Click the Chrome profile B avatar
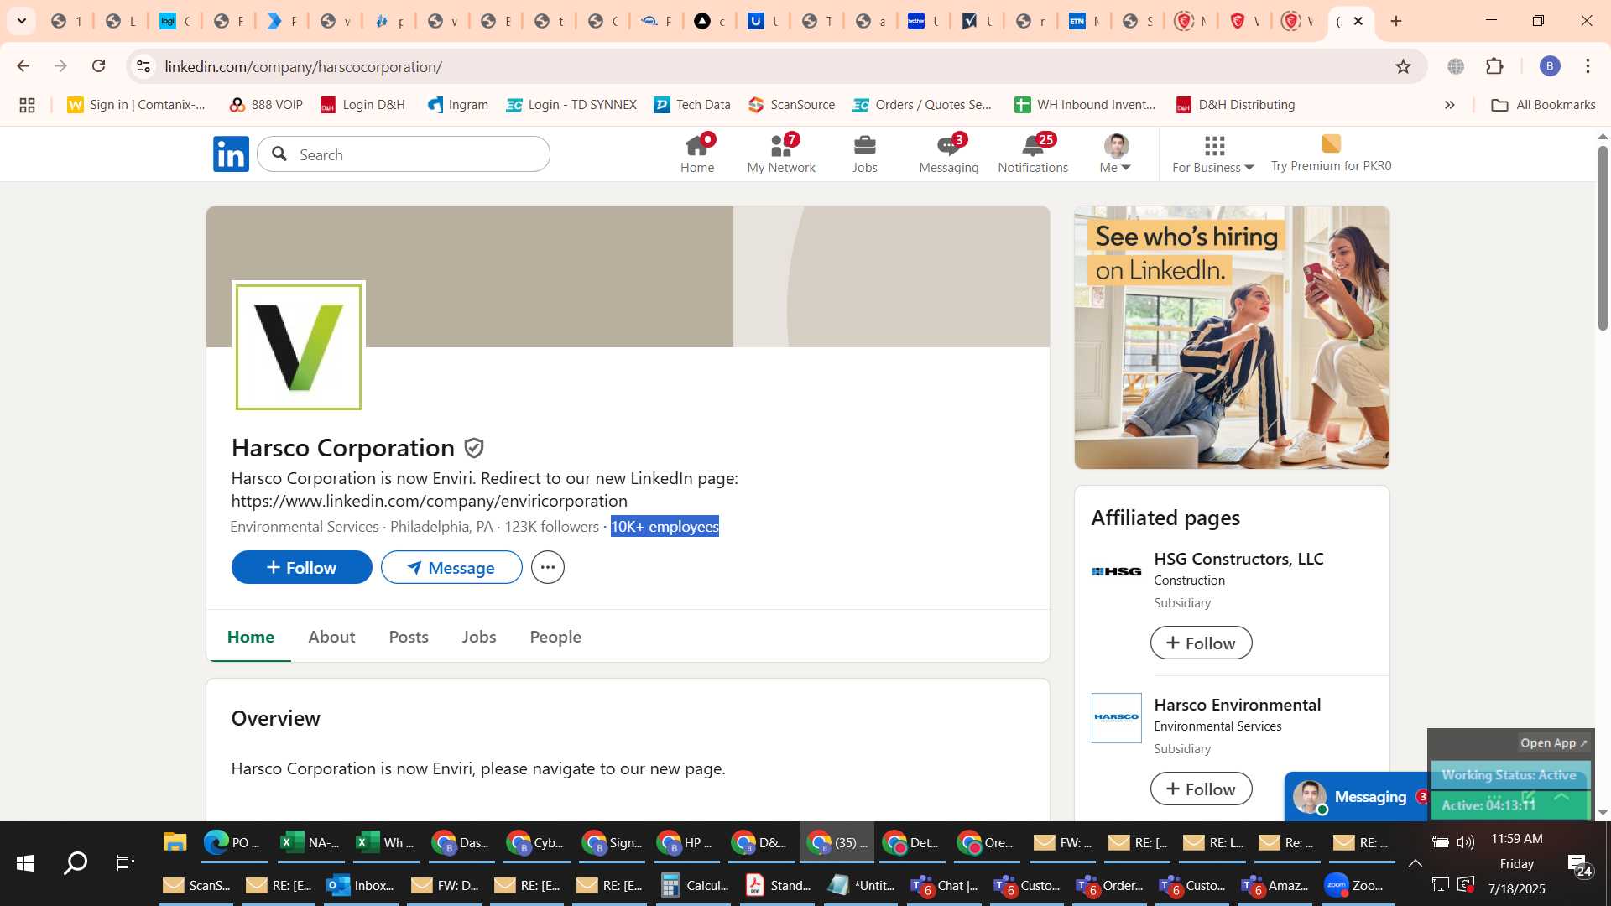The image size is (1611, 906). click(1550, 66)
